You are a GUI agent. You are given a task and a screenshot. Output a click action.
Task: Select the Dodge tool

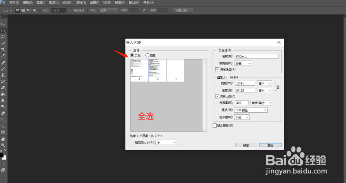tap(3, 106)
